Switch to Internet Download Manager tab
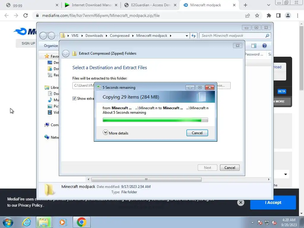 pos(91,5)
